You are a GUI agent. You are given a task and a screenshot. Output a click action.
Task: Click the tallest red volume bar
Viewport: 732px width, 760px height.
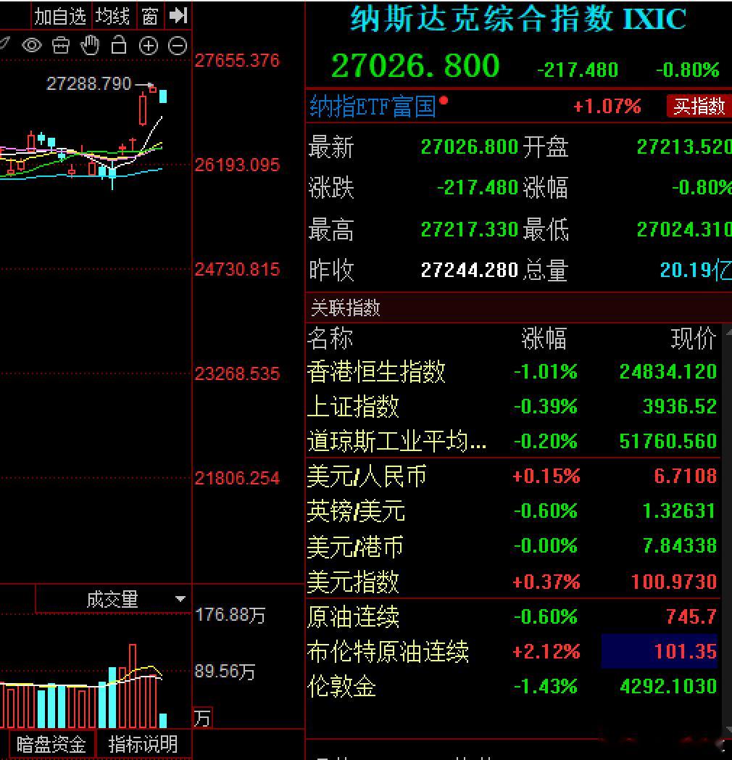pyautogui.click(x=132, y=685)
